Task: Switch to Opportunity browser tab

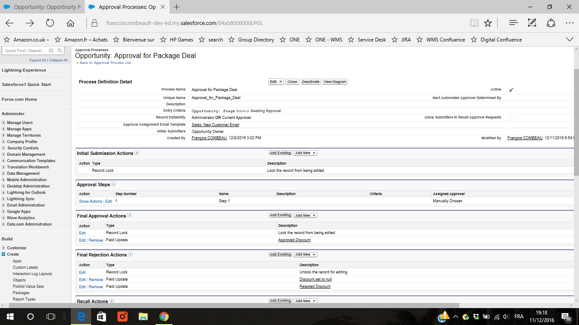Action: (x=42, y=7)
